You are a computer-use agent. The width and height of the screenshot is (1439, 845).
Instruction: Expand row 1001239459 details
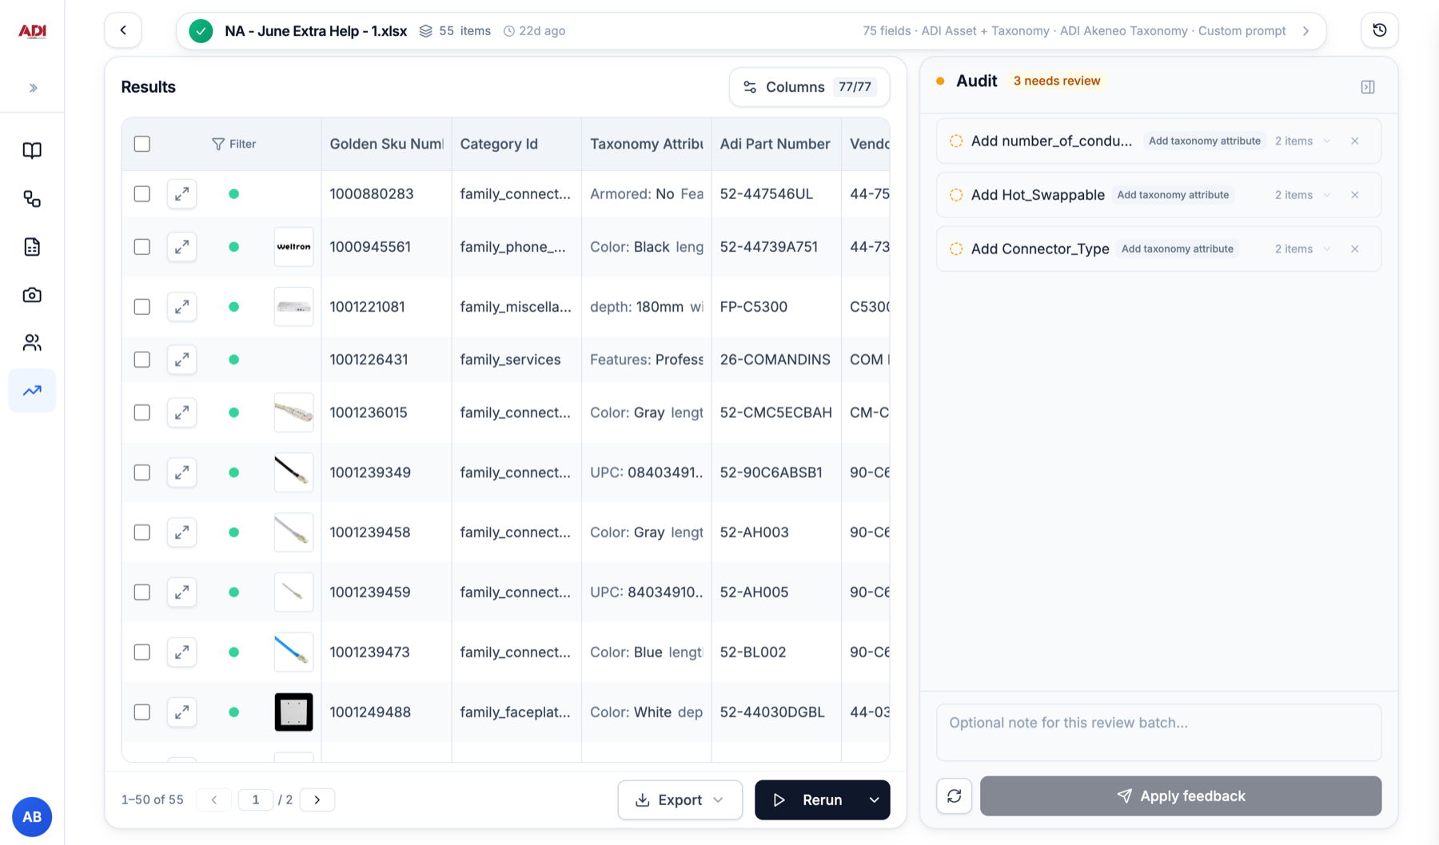pyautogui.click(x=182, y=592)
